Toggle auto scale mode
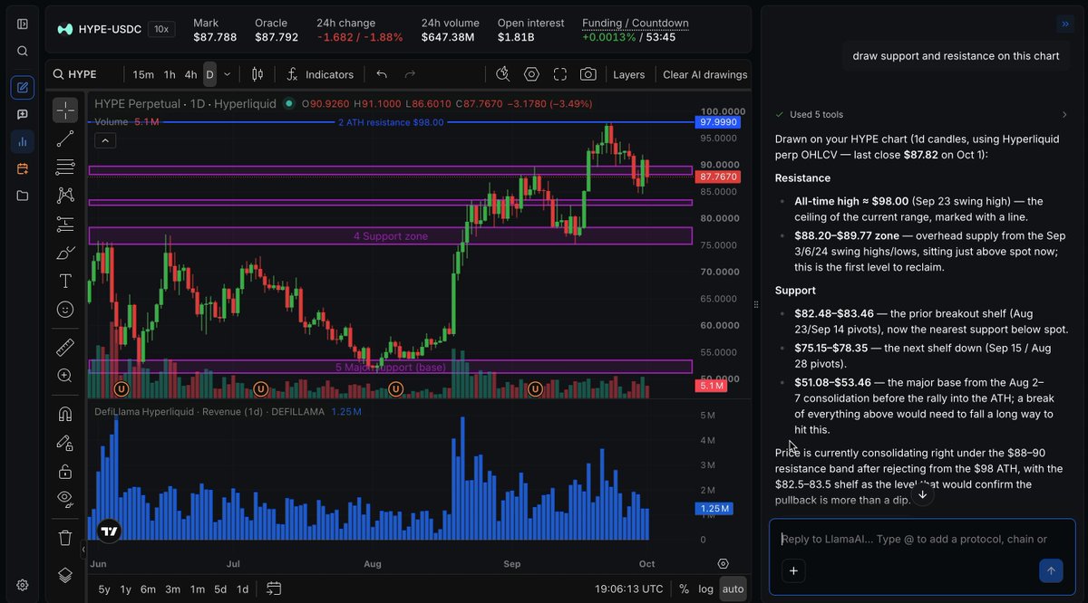Image resolution: width=1088 pixels, height=603 pixels. tap(733, 589)
